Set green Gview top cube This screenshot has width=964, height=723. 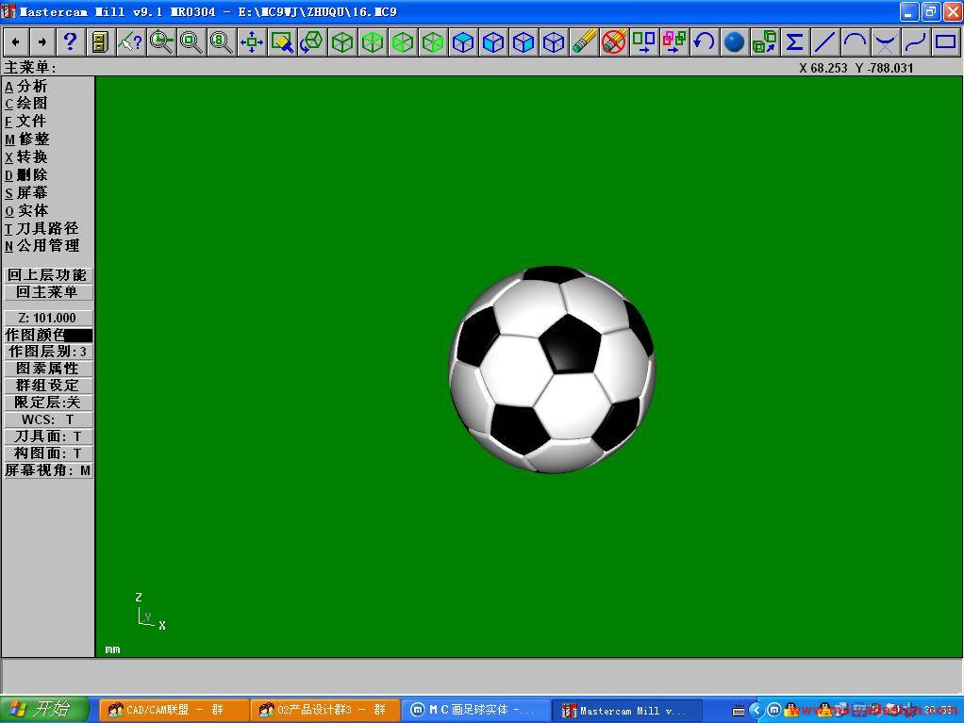[373, 41]
